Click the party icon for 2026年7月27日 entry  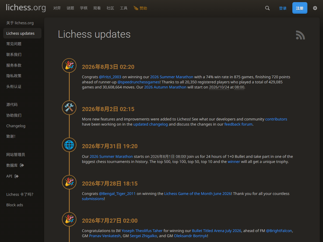click(69, 219)
